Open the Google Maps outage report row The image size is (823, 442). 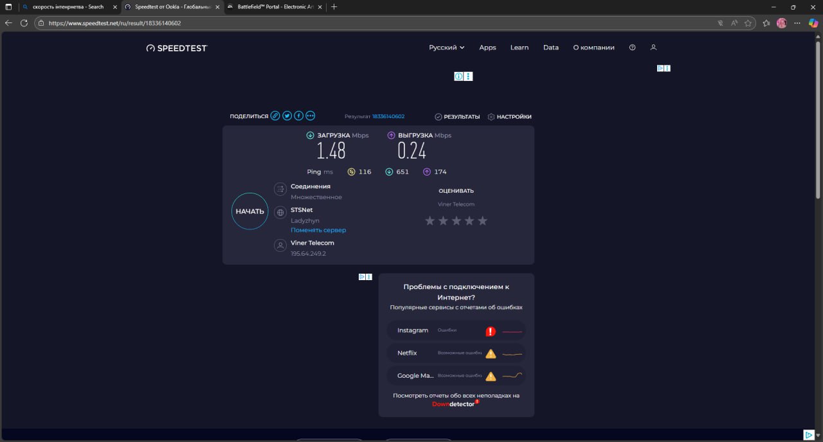click(457, 376)
